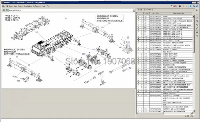
Task: Click the parts list vertical scrollbar thumb
Action: (x=193, y=35)
